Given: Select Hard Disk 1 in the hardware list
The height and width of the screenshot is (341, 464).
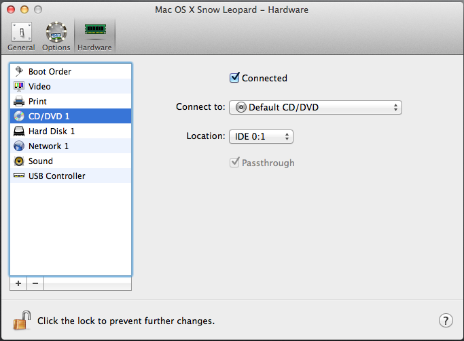Looking at the screenshot, I should coord(71,131).
